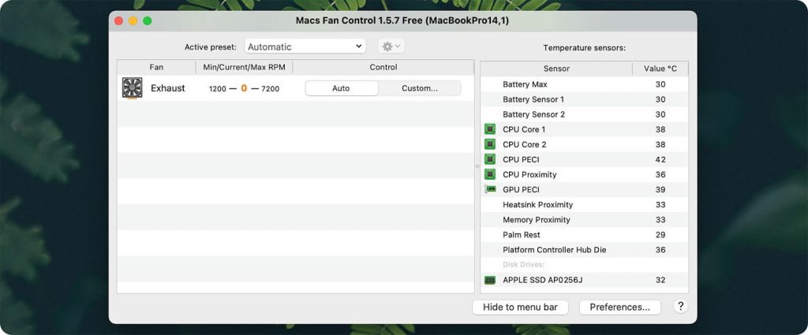Select the CPU Core 2 label

[525, 144]
